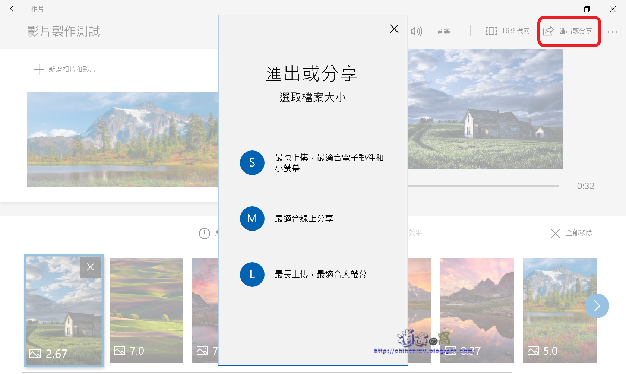Click the next arrow to advance storyboard

coord(597,306)
